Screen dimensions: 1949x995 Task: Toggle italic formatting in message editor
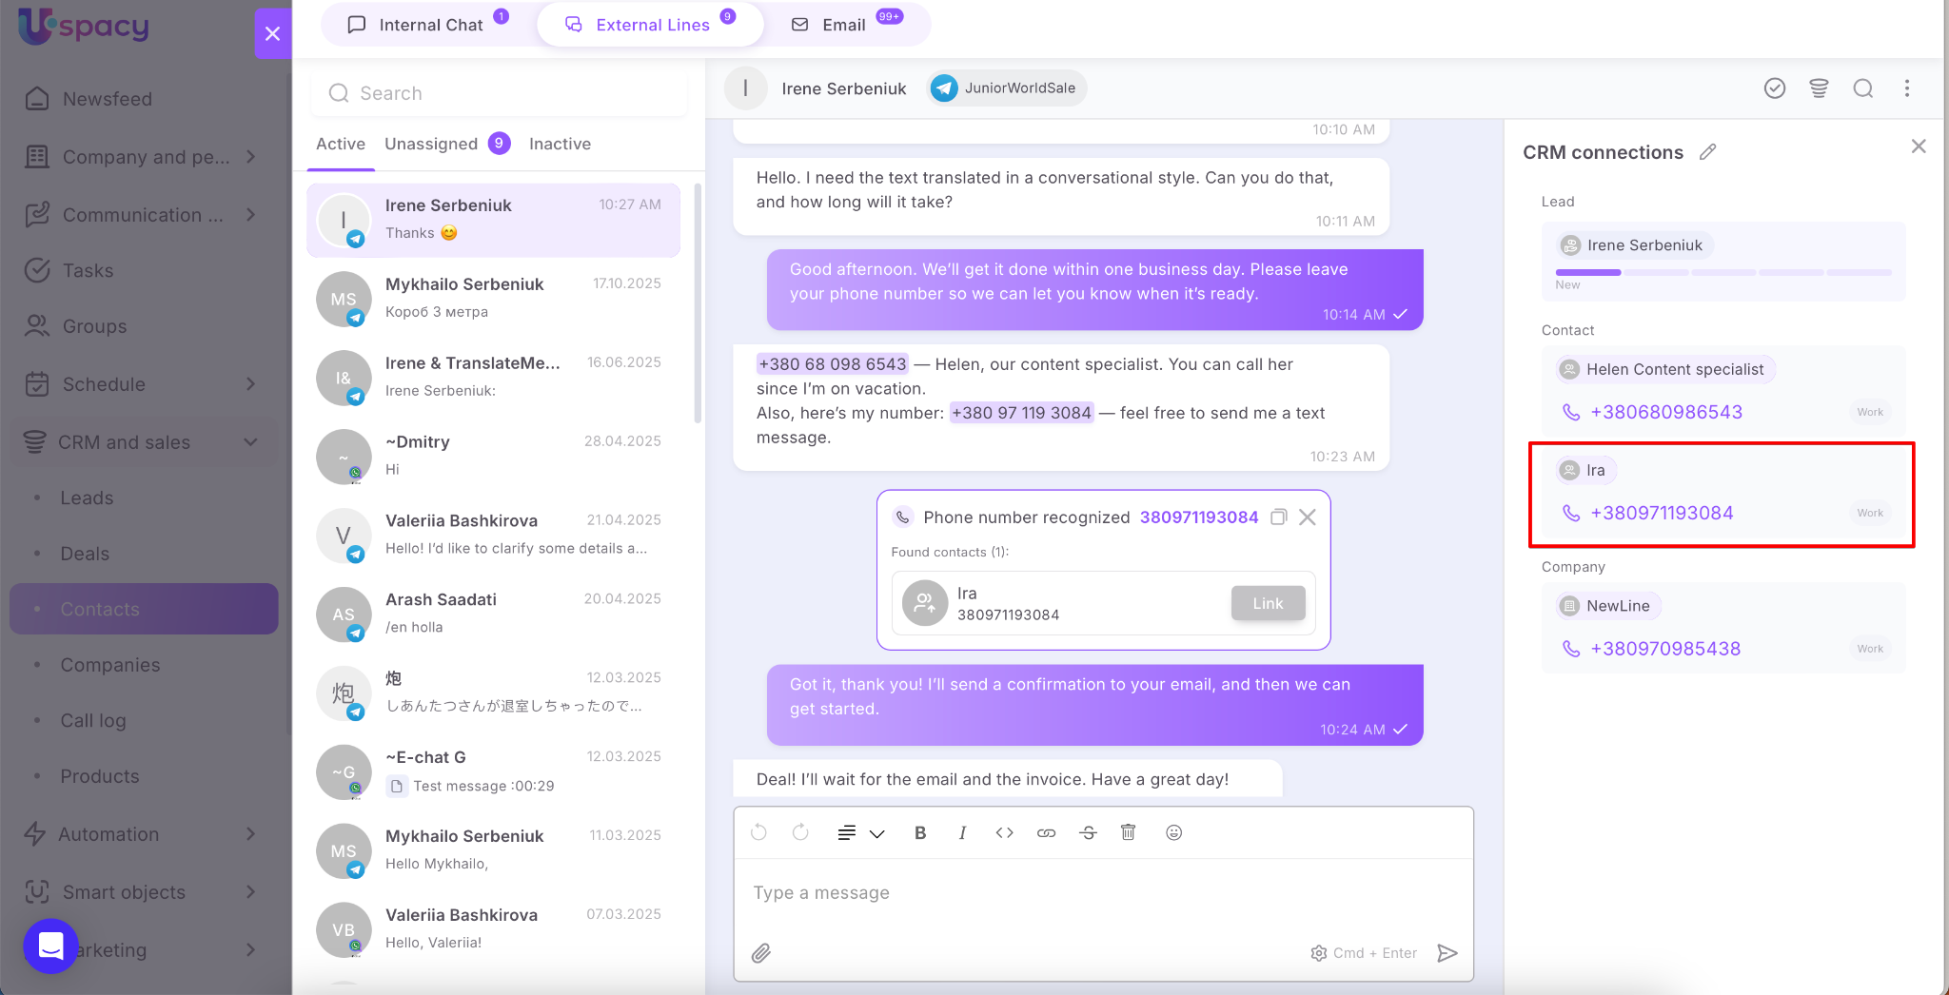click(x=962, y=832)
